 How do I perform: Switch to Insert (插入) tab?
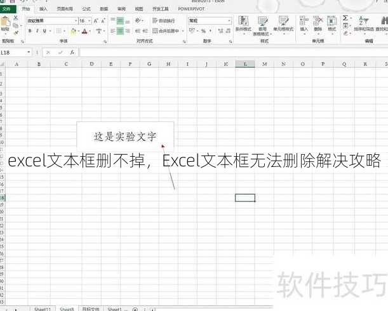(43, 9)
